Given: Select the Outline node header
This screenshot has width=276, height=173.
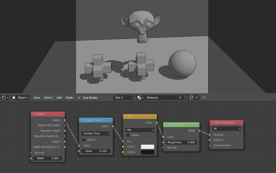Looking at the screenshot, I should pos(48,114).
